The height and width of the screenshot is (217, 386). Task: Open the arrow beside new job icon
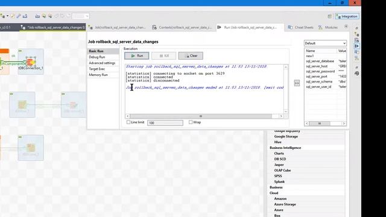7,16
